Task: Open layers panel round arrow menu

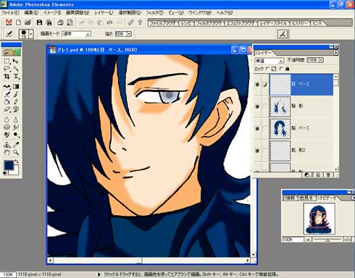Action: pos(335,53)
